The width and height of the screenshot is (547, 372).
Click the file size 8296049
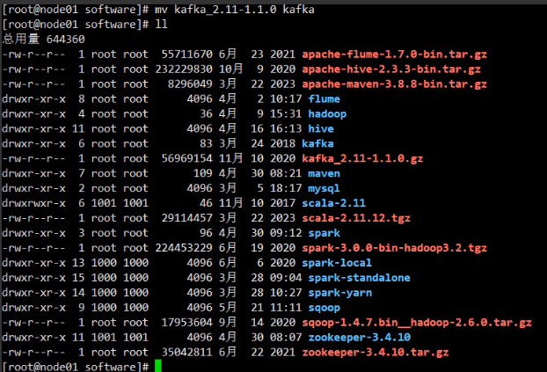pos(190,84)
